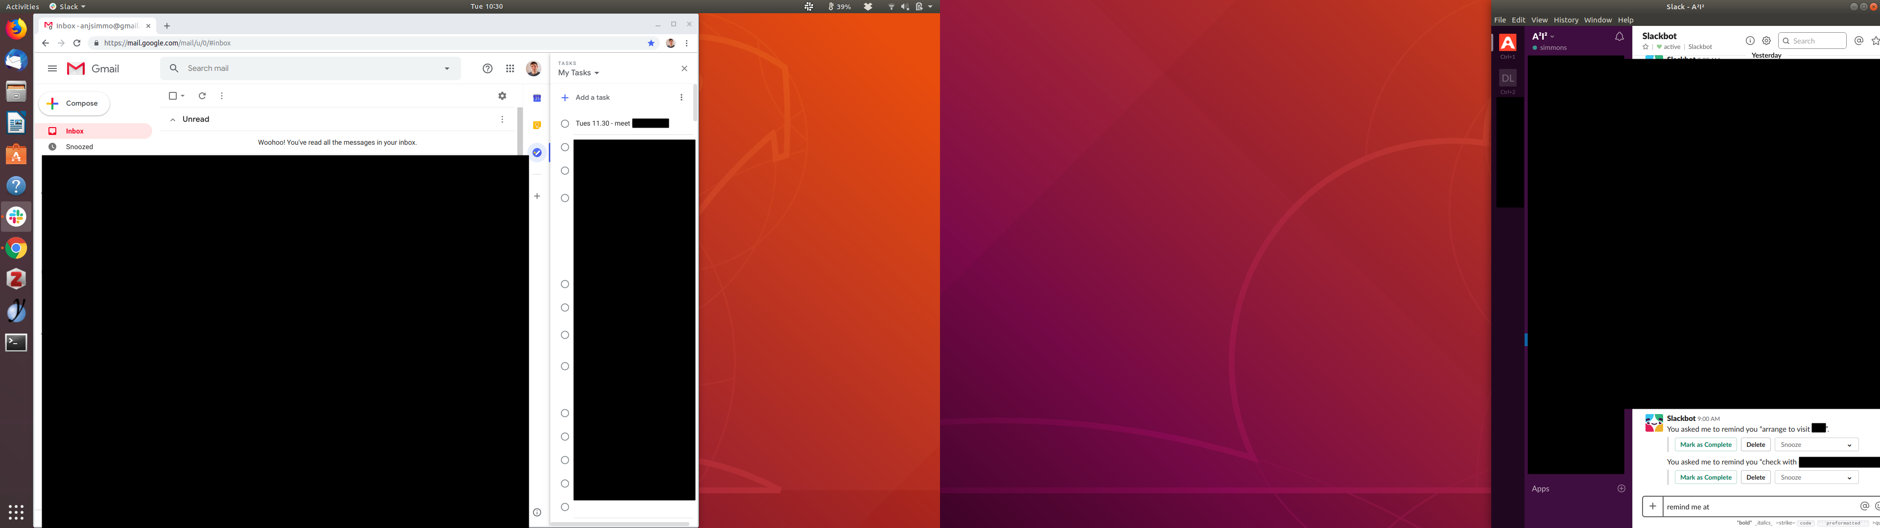Open the History menu in Slack

(x=1566, y=21)
